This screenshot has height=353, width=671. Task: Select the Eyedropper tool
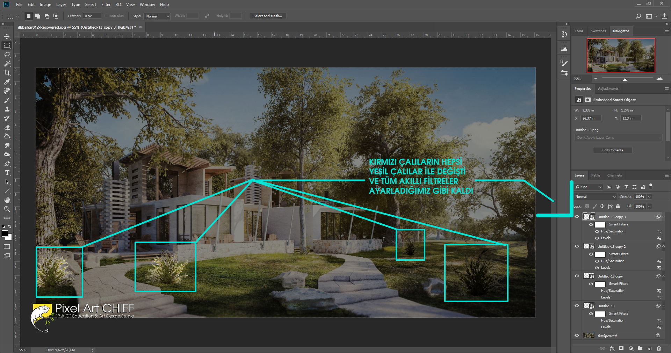point(7,82)
